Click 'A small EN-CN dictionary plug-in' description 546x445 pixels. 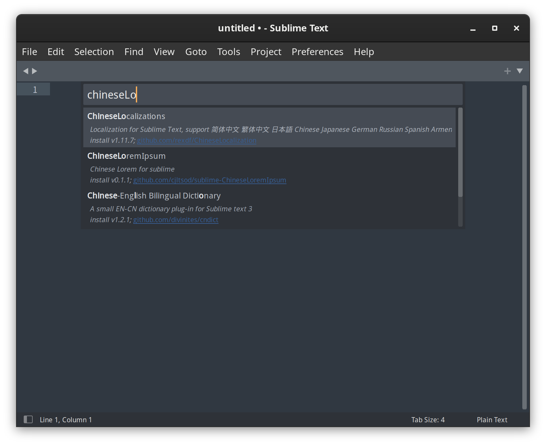(x=171, y=209)
